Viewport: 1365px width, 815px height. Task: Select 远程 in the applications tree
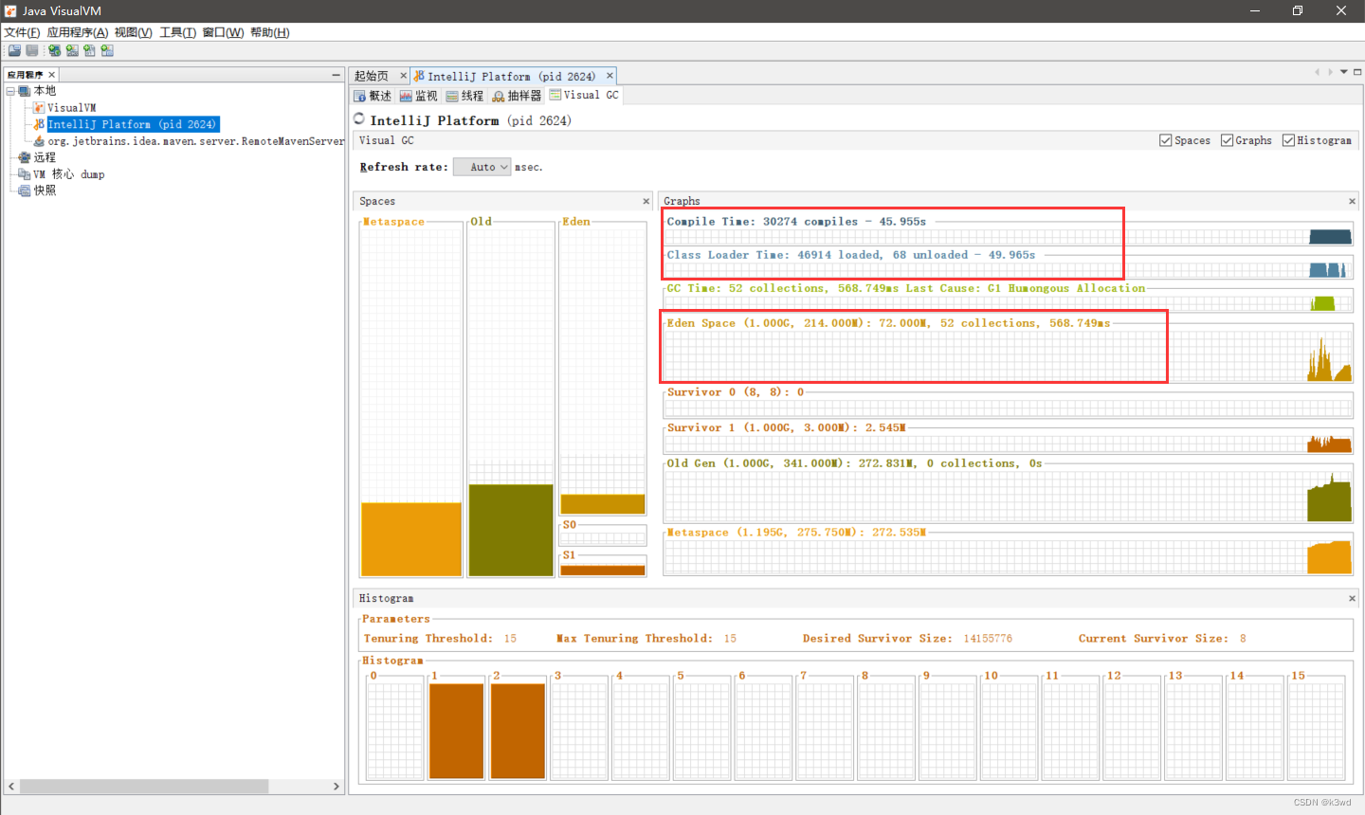point(45,157)
